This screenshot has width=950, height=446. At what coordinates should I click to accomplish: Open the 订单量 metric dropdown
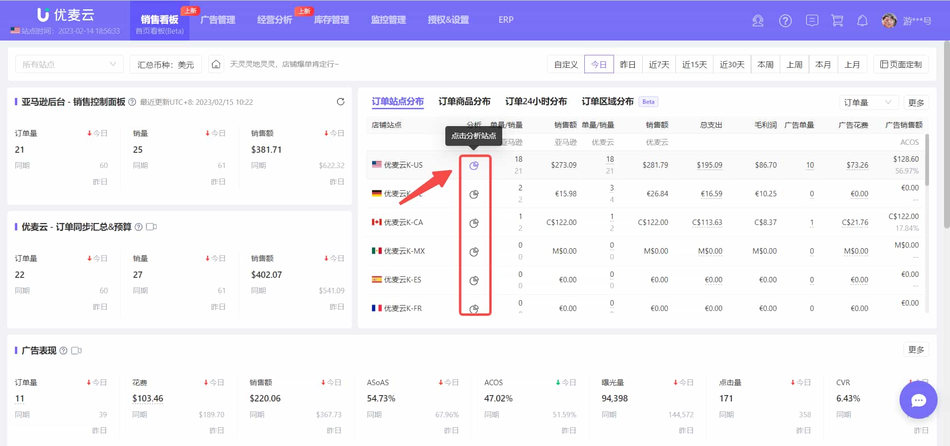coord(869,102)
